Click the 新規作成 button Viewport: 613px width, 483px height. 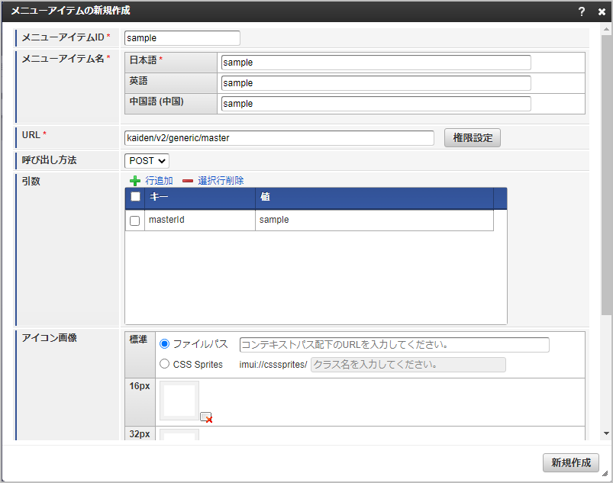click(x=571, y=463)
